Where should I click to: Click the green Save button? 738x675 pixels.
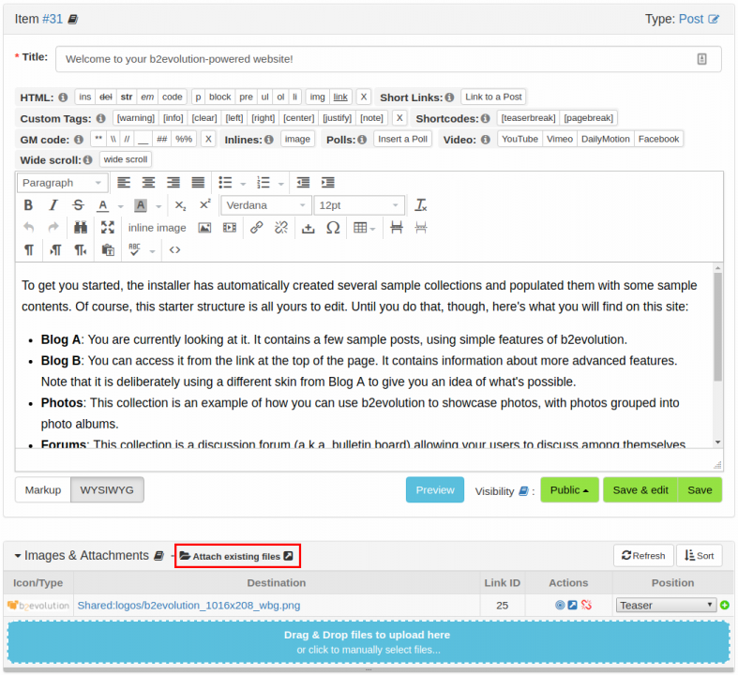pyautogui.click(x=700, y=490)
